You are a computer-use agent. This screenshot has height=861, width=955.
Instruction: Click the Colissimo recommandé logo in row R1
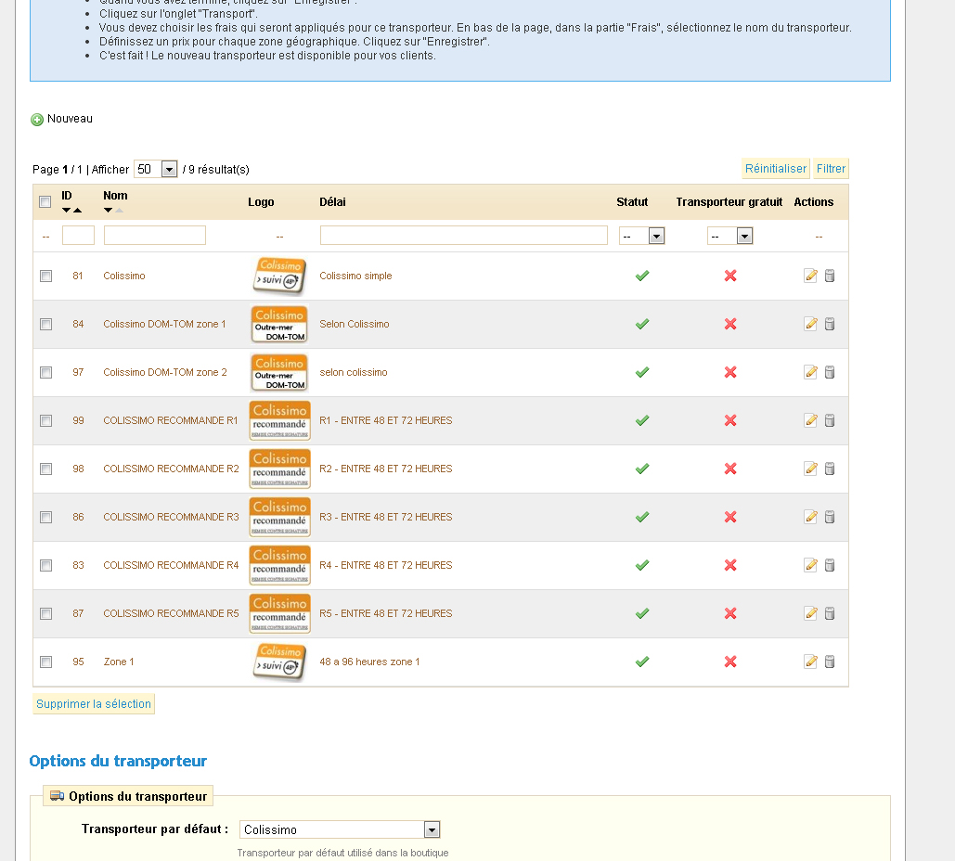tap(279, 420)
